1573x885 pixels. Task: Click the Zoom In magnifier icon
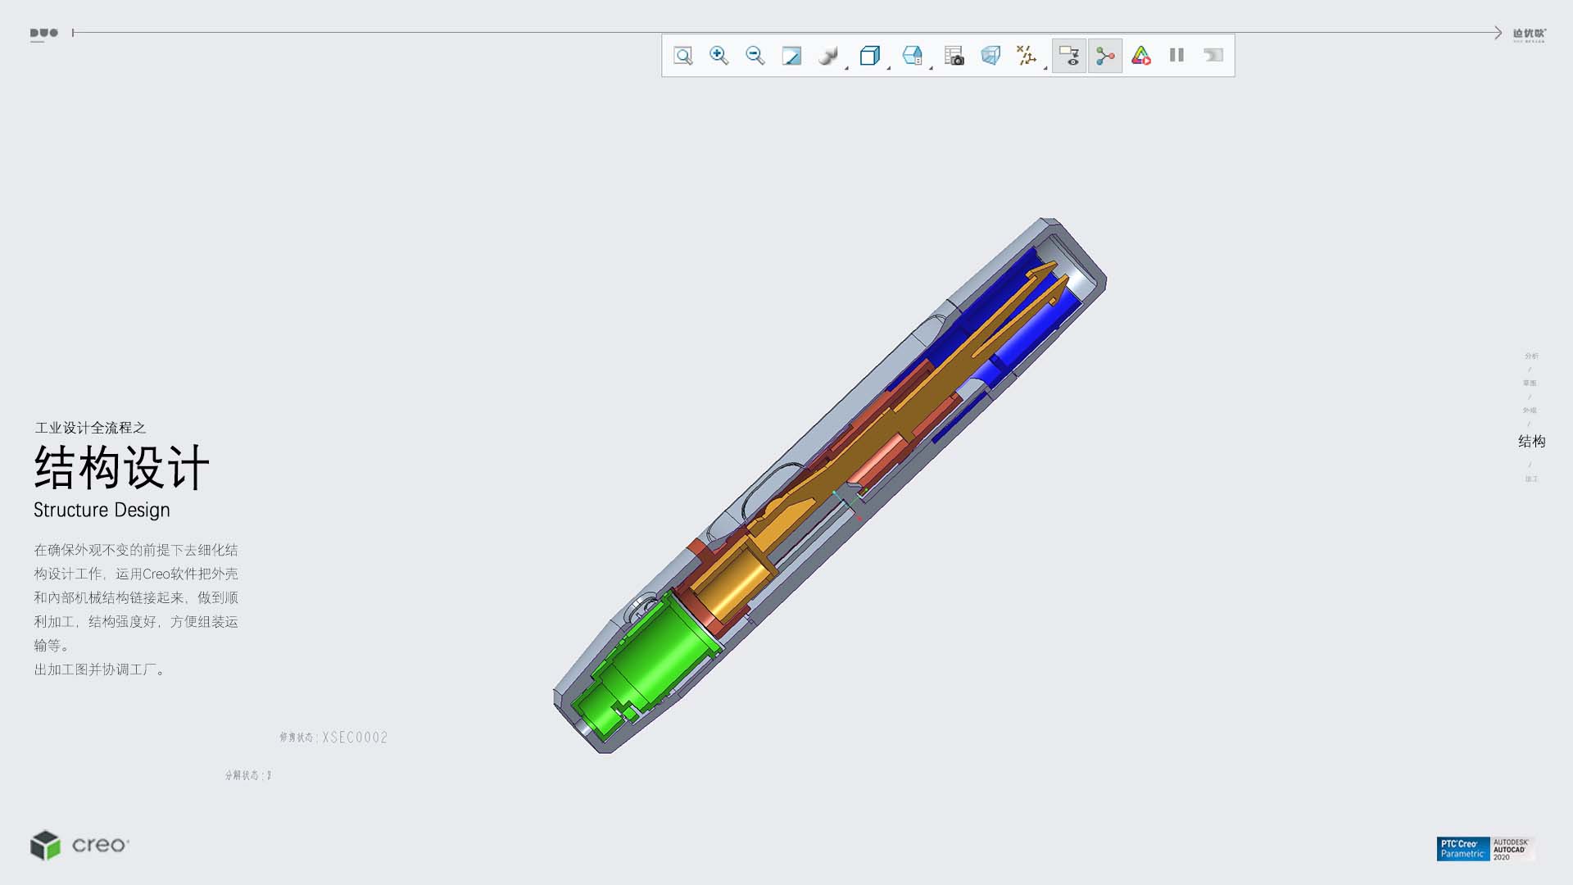point(719,56)
